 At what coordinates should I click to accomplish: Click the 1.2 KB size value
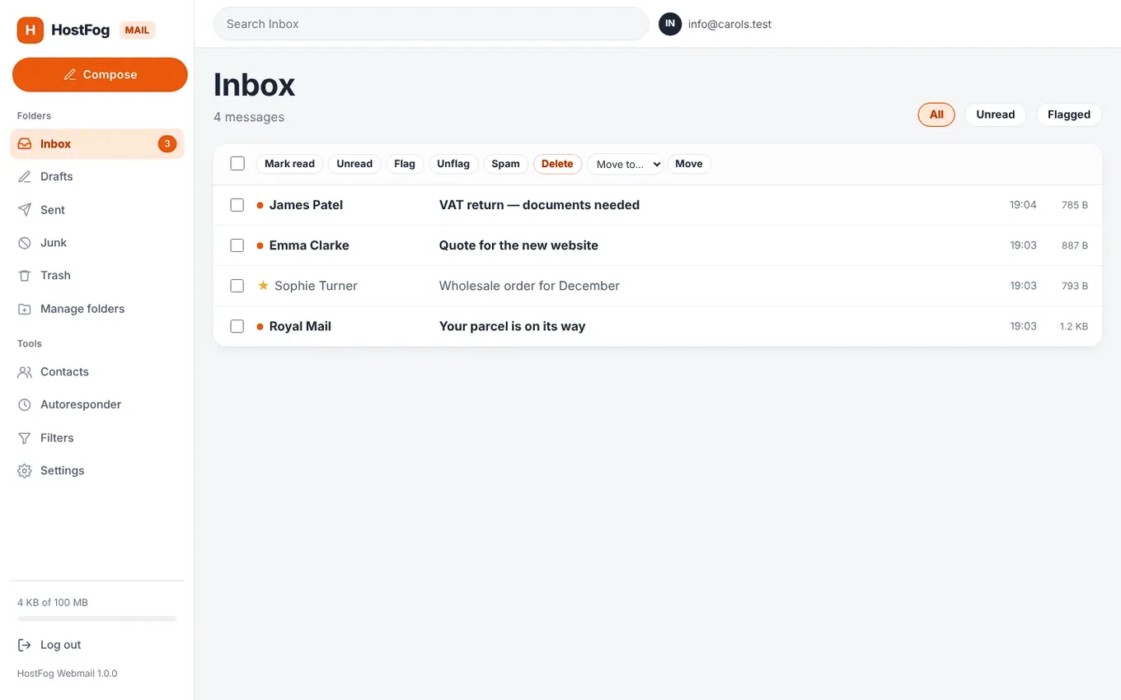pyautogui.click(x=1073, y=326)
